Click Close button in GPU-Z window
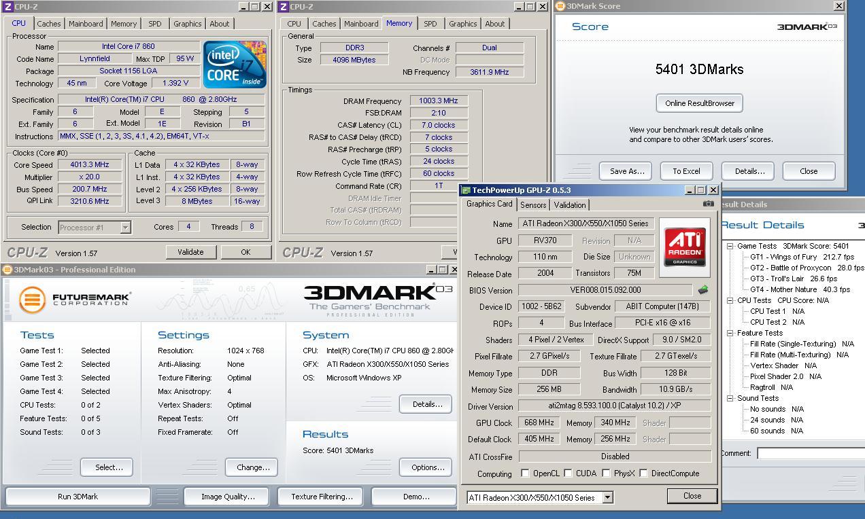 (692, 496)
